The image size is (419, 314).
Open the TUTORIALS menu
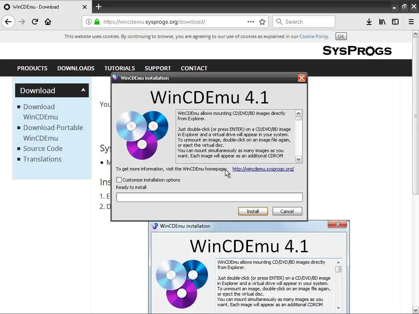(119, 68)
